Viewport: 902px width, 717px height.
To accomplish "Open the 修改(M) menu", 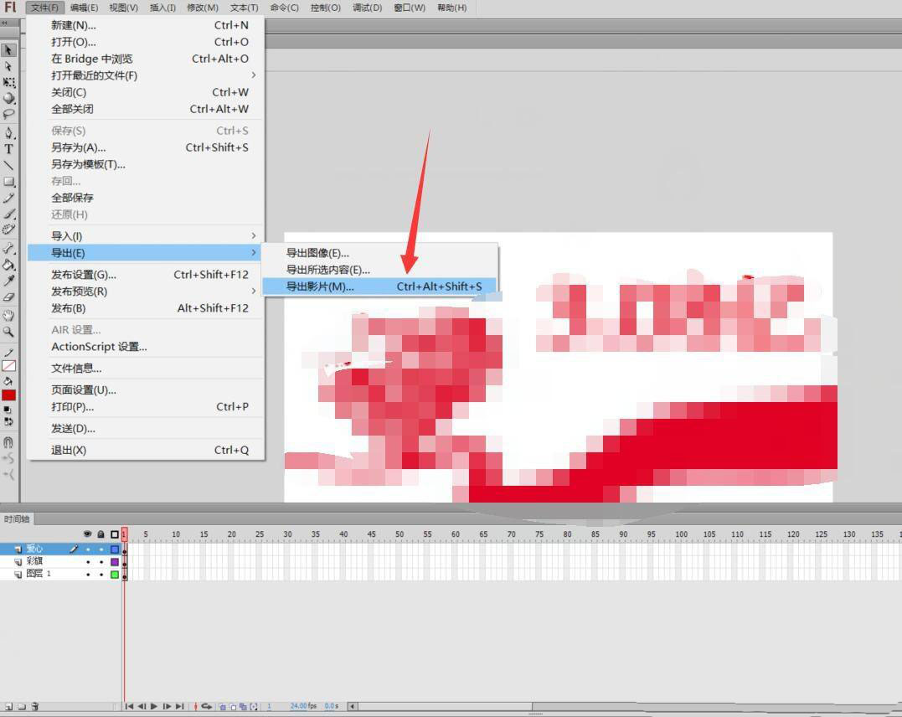I will (203, 8).
